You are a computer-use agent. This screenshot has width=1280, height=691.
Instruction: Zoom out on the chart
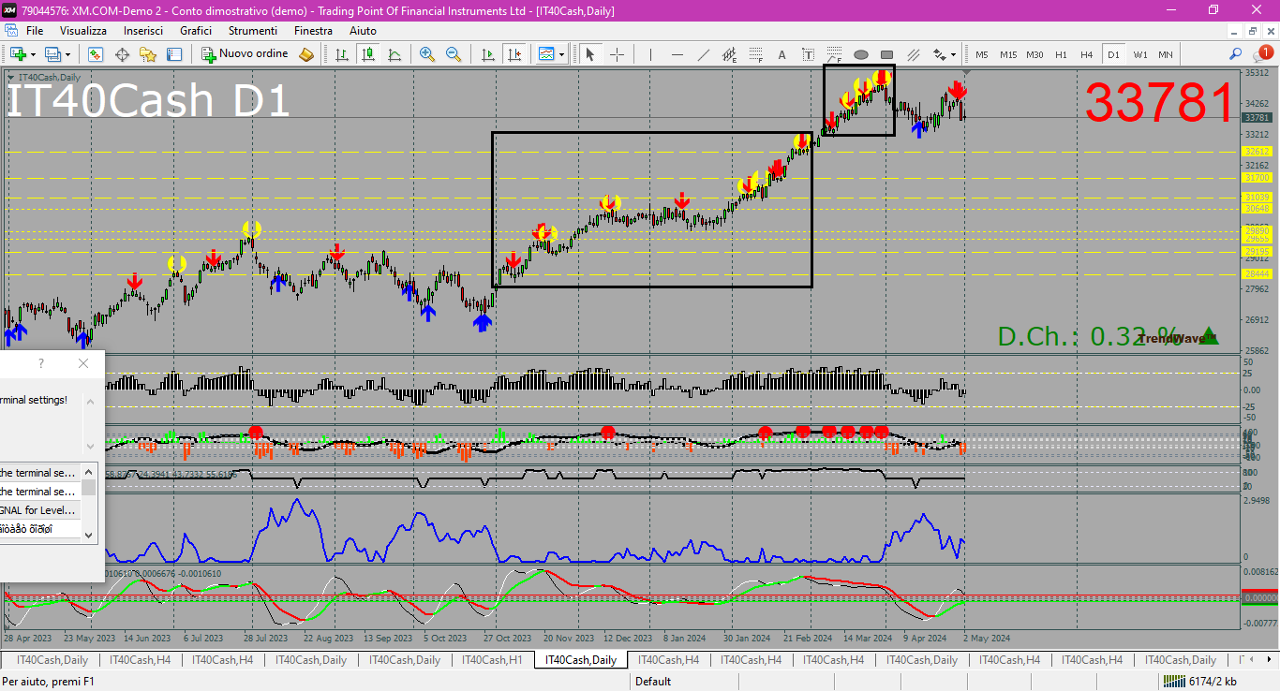tap(454, 54)
